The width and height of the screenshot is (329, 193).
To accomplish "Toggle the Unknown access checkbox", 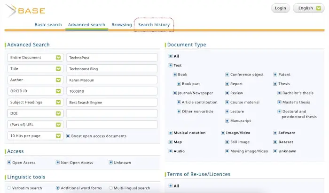I will 110,162.
